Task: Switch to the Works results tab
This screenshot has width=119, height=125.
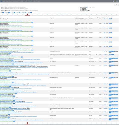Action: [30, 13]
